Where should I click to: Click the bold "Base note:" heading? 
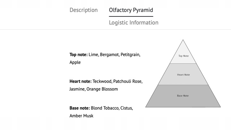(80, 108)
